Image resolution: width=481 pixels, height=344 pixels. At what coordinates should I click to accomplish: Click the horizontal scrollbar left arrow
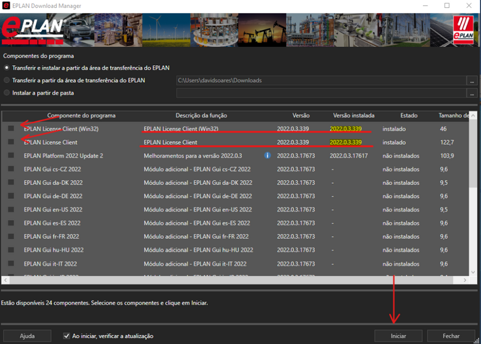tap(5, 280)
